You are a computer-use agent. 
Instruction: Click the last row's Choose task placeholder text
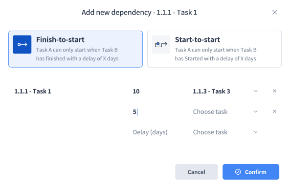[x=210, y=132]
